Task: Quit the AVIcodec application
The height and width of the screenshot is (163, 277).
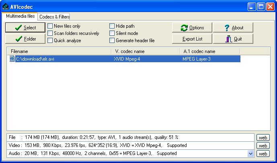Action: point(233,39)
